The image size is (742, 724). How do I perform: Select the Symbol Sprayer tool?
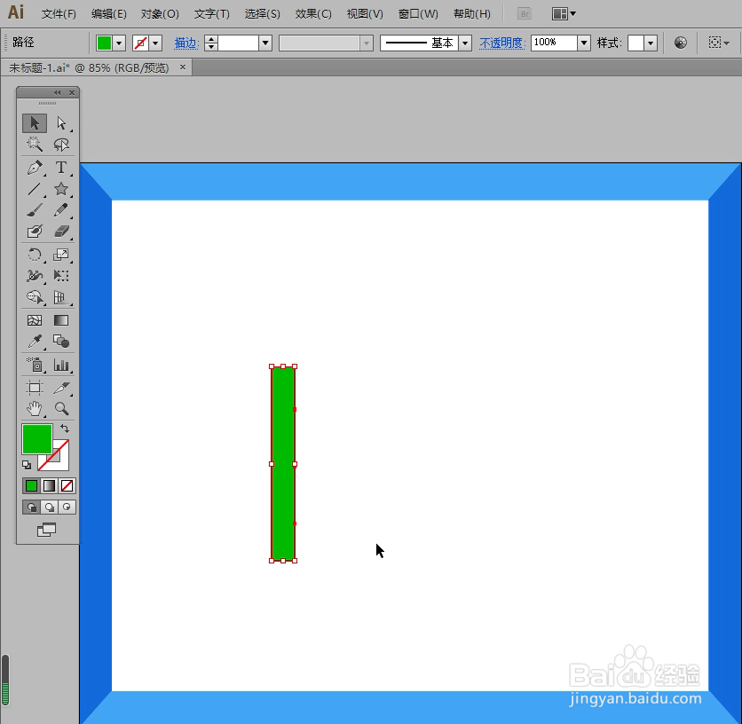[x=35, y=365]
